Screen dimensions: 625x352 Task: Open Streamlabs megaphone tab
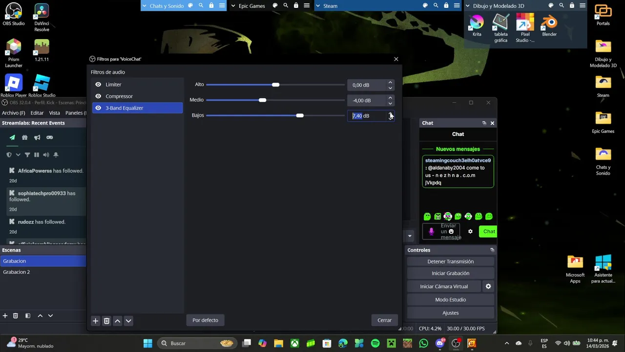click(37, 138)
